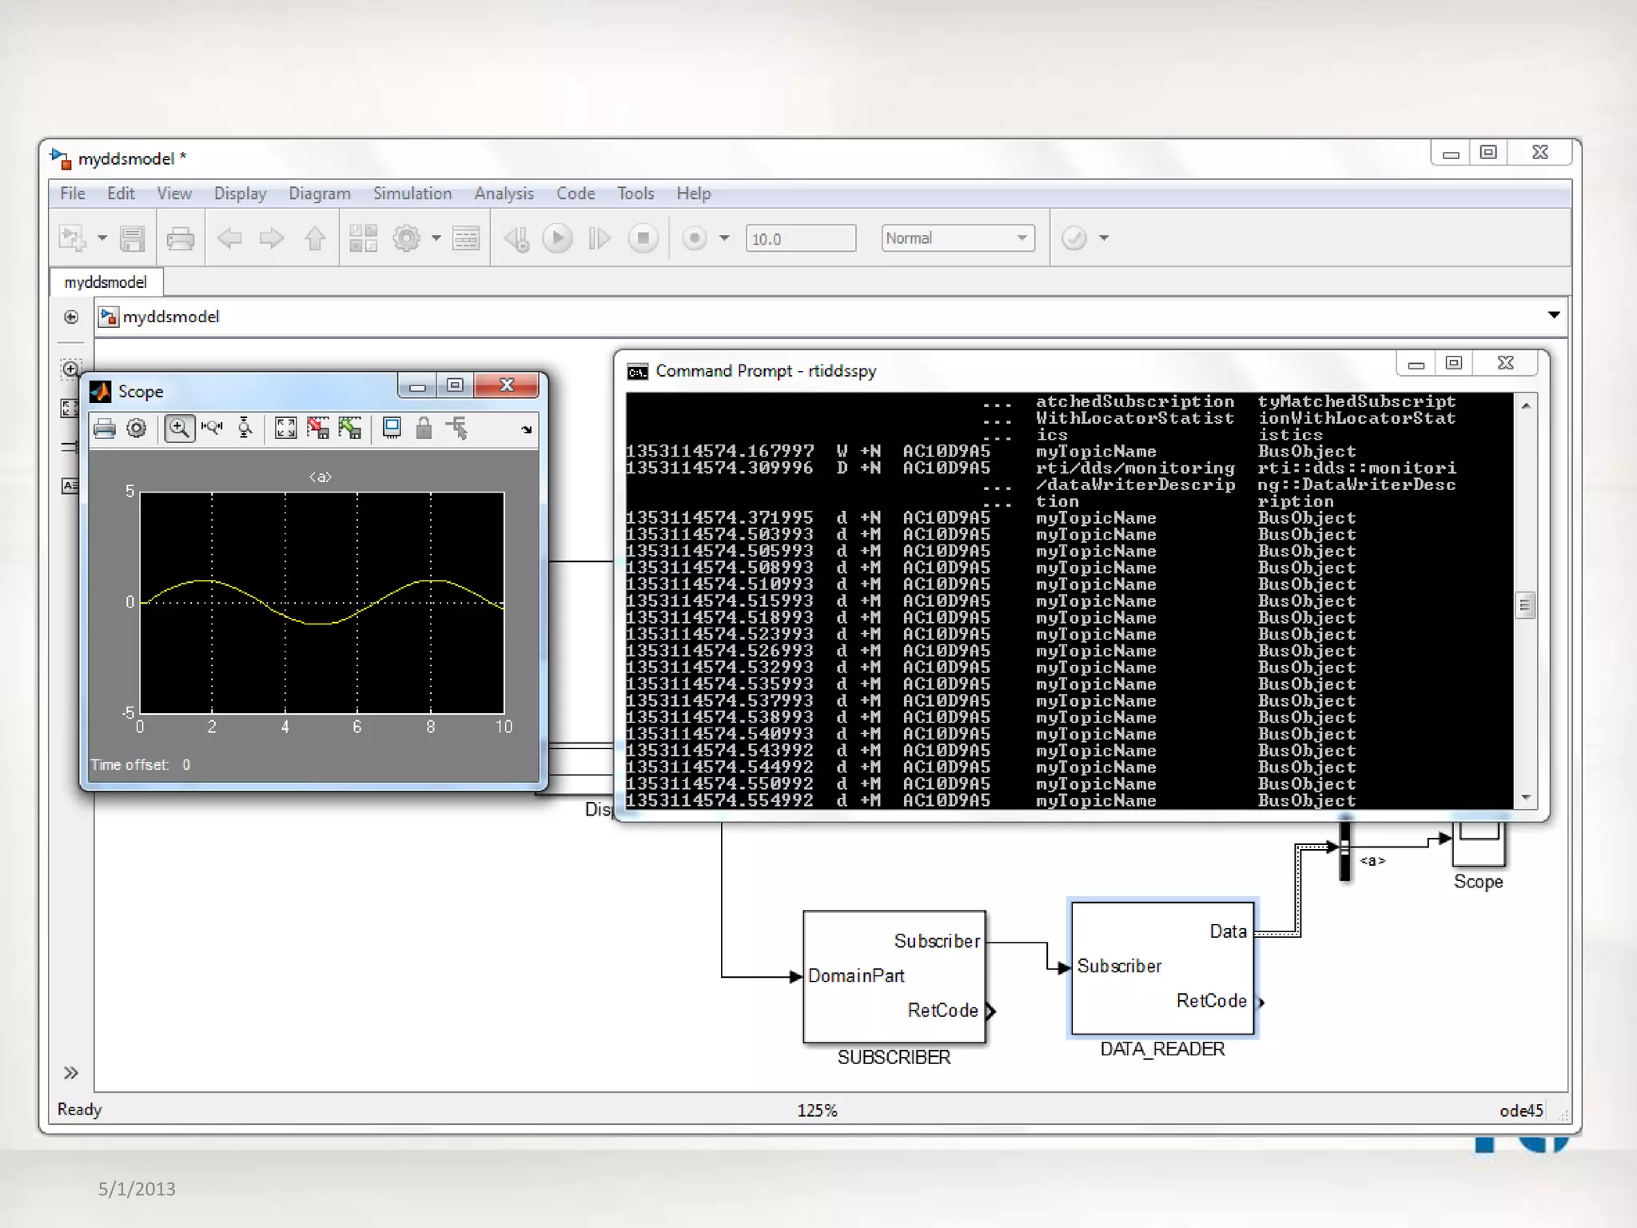Image resolution: width=1637 pixels, height=1228 pixels.
Task: Switch to the myddsmodel tab
Action: 106,282
